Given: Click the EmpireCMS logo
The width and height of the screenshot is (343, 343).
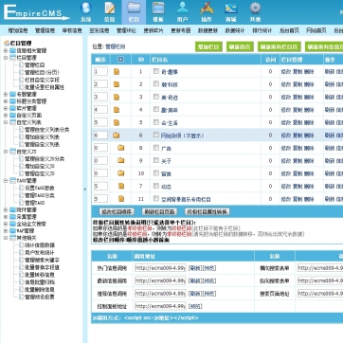Looking at the screenshot, I should click(x=36, y=12).
